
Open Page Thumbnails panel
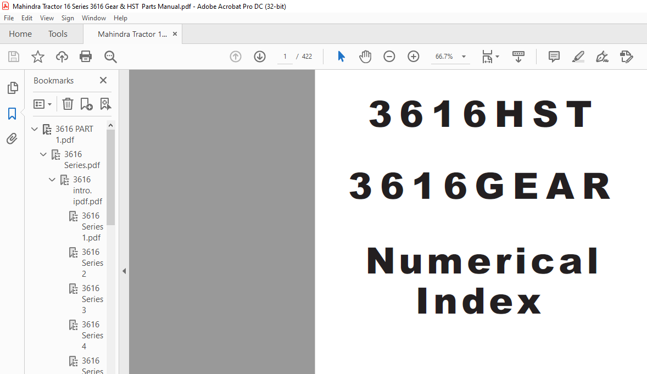pos(13,87)
